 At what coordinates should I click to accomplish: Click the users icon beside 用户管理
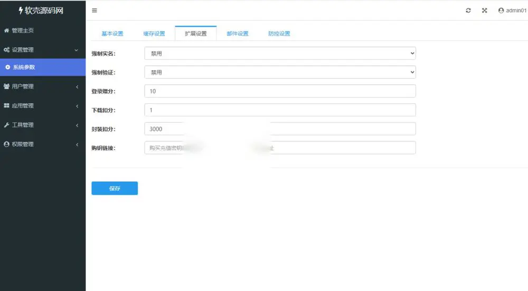[x=6, y=86]
